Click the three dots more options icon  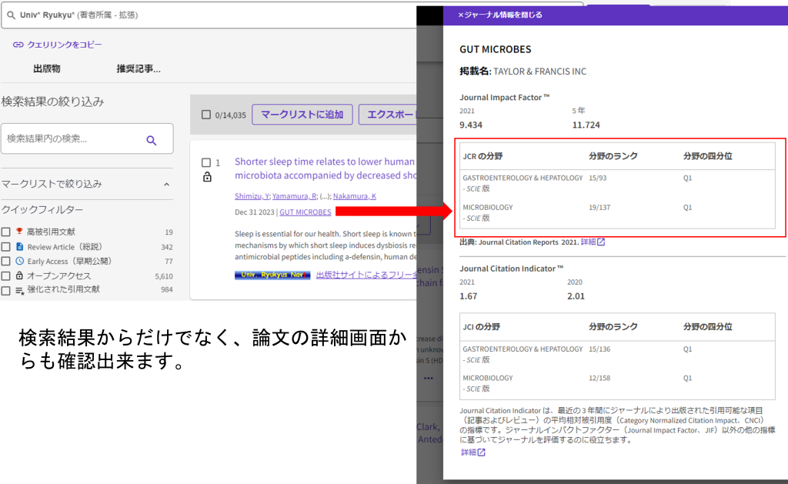point(428,378)
